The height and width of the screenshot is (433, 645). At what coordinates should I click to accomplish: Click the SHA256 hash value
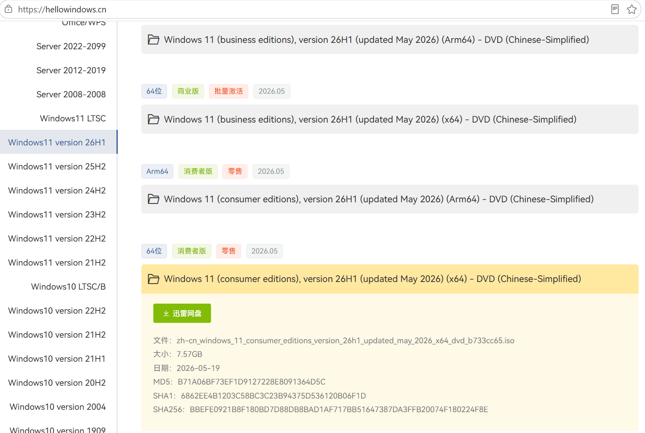339,409
